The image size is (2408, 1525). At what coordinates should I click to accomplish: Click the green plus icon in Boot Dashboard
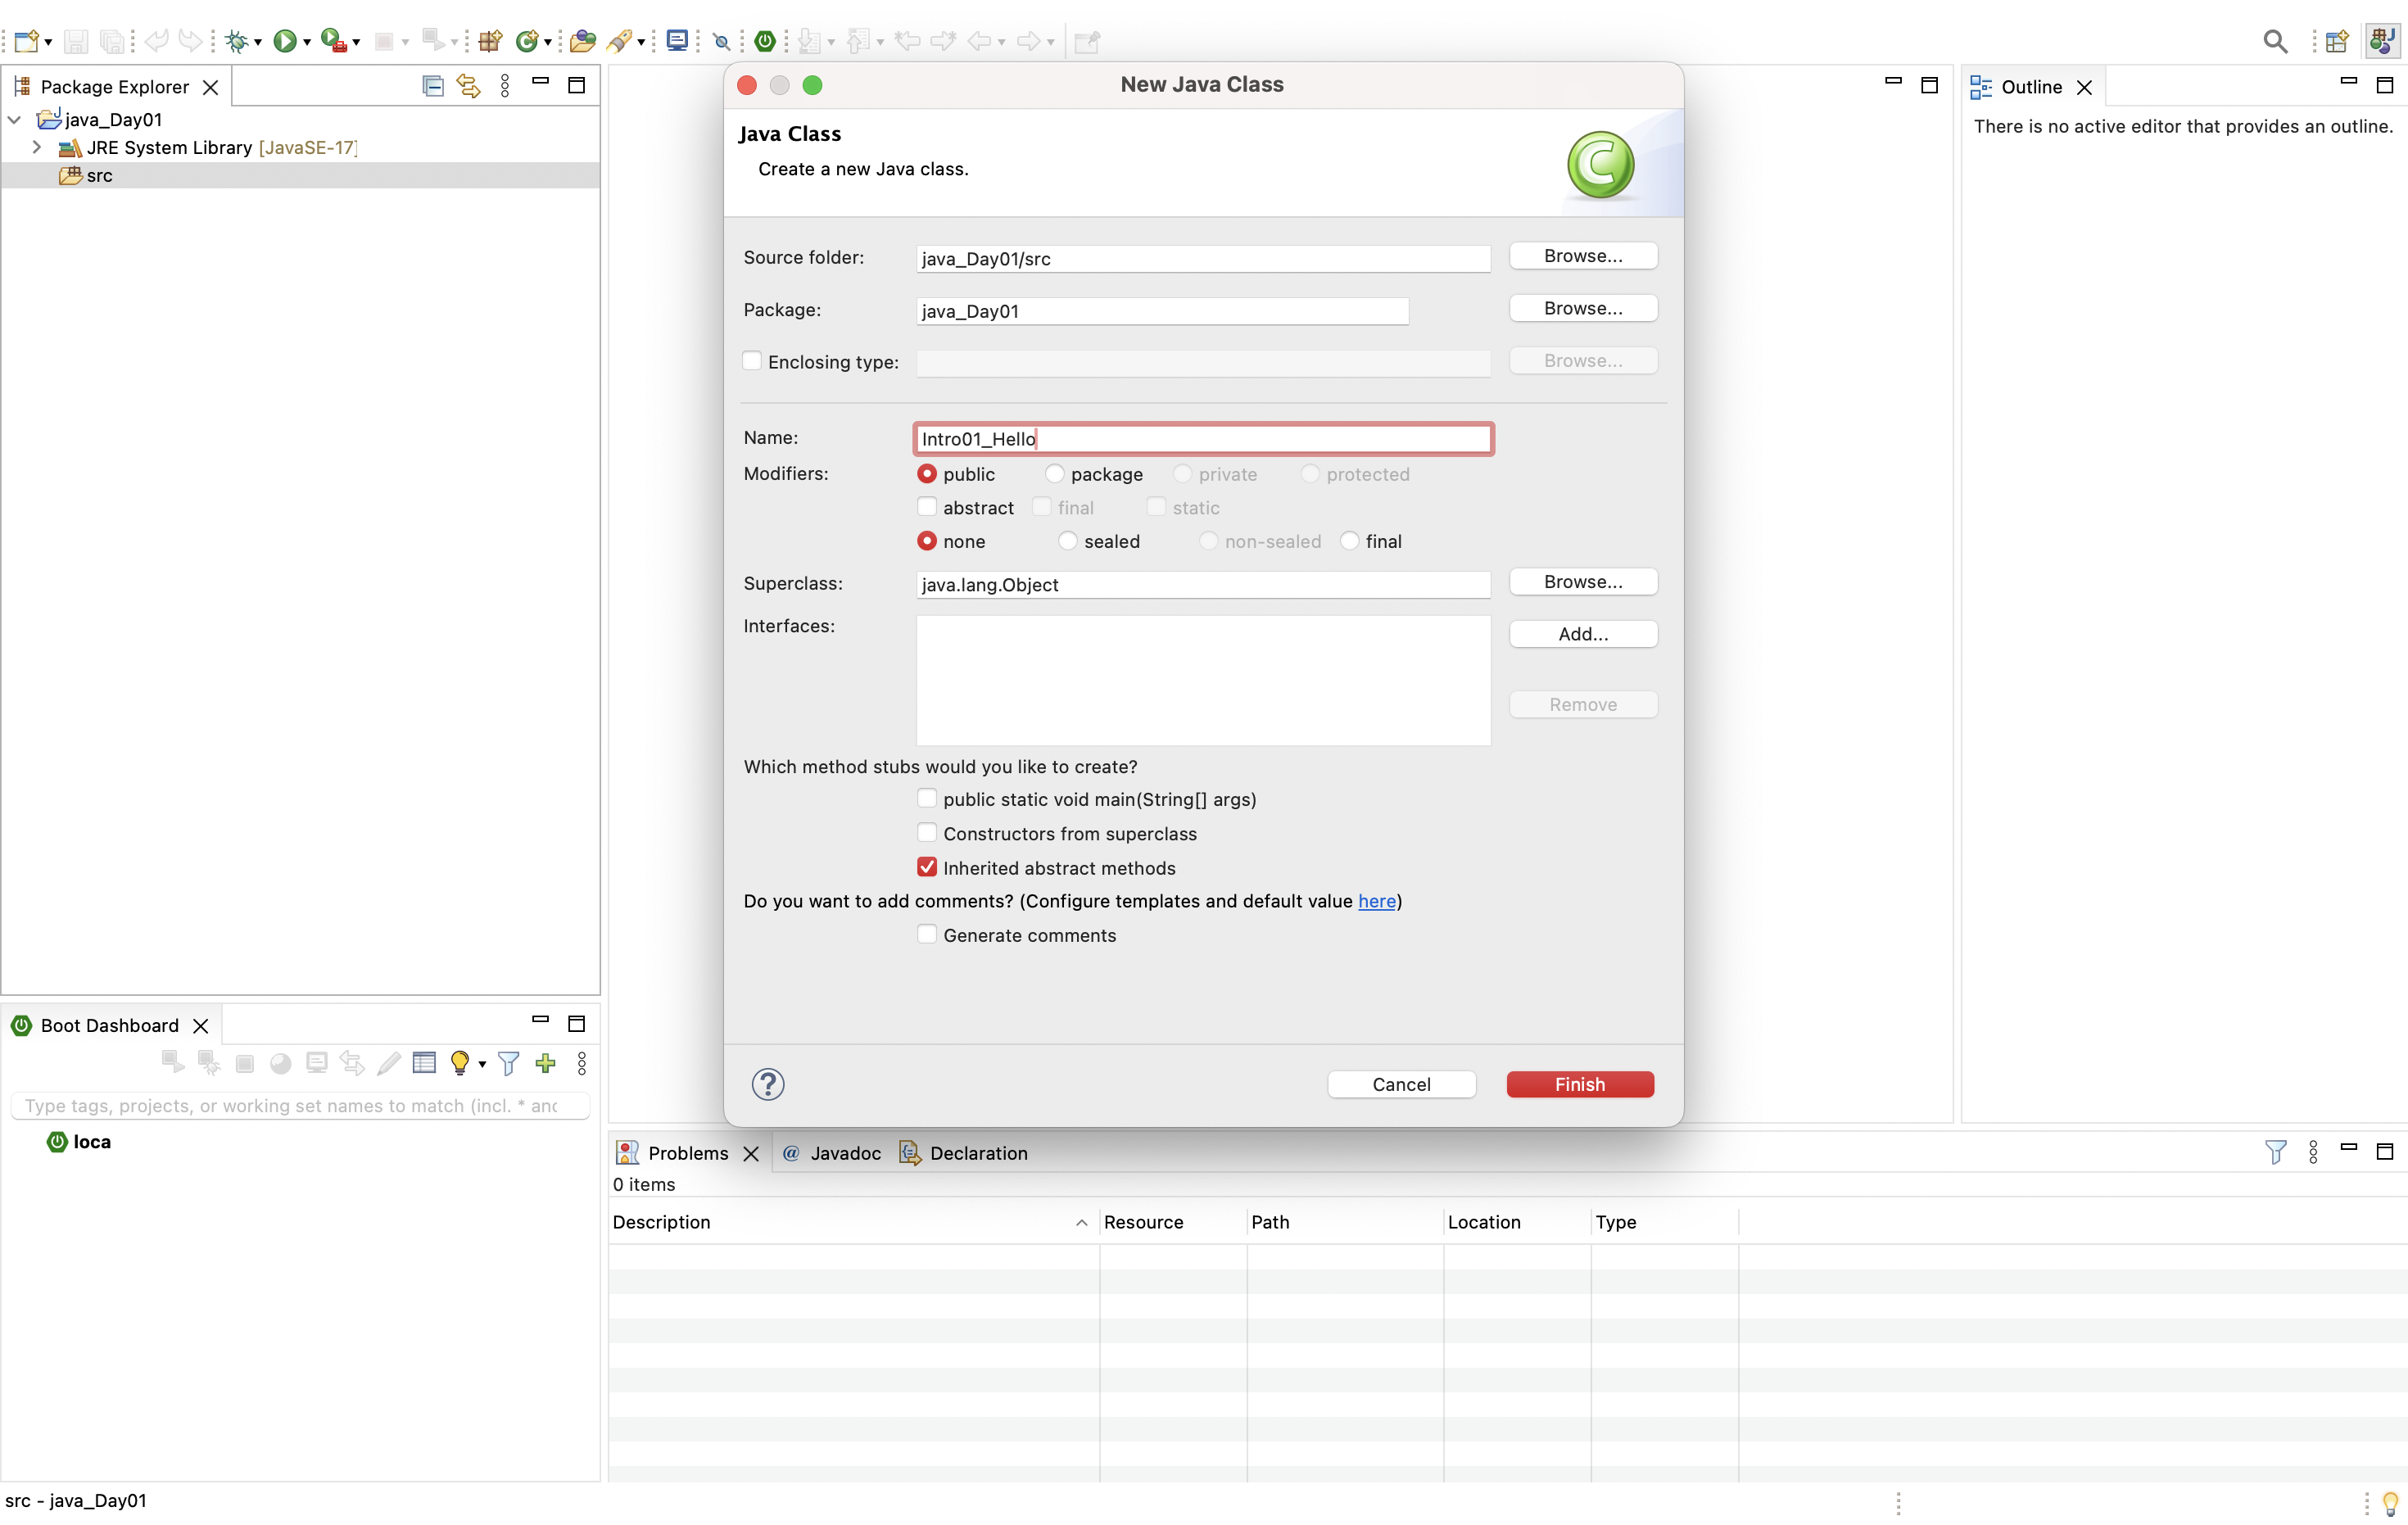(x=545, y=1063)
